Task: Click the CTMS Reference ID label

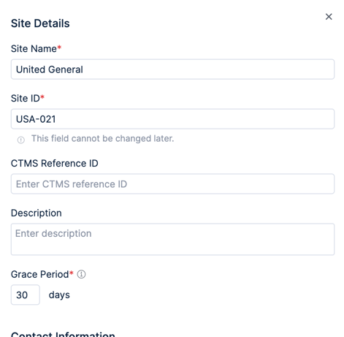Action: point(55,163)
